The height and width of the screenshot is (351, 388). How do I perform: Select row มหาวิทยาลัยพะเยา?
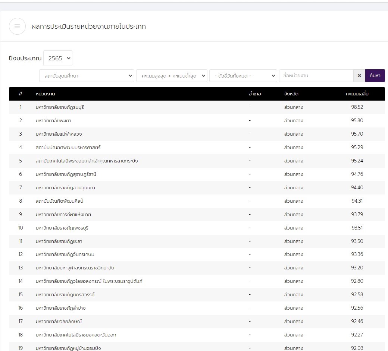point(197,121)
